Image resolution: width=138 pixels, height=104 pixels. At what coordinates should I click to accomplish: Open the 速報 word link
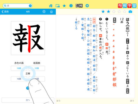pos(88,82)
